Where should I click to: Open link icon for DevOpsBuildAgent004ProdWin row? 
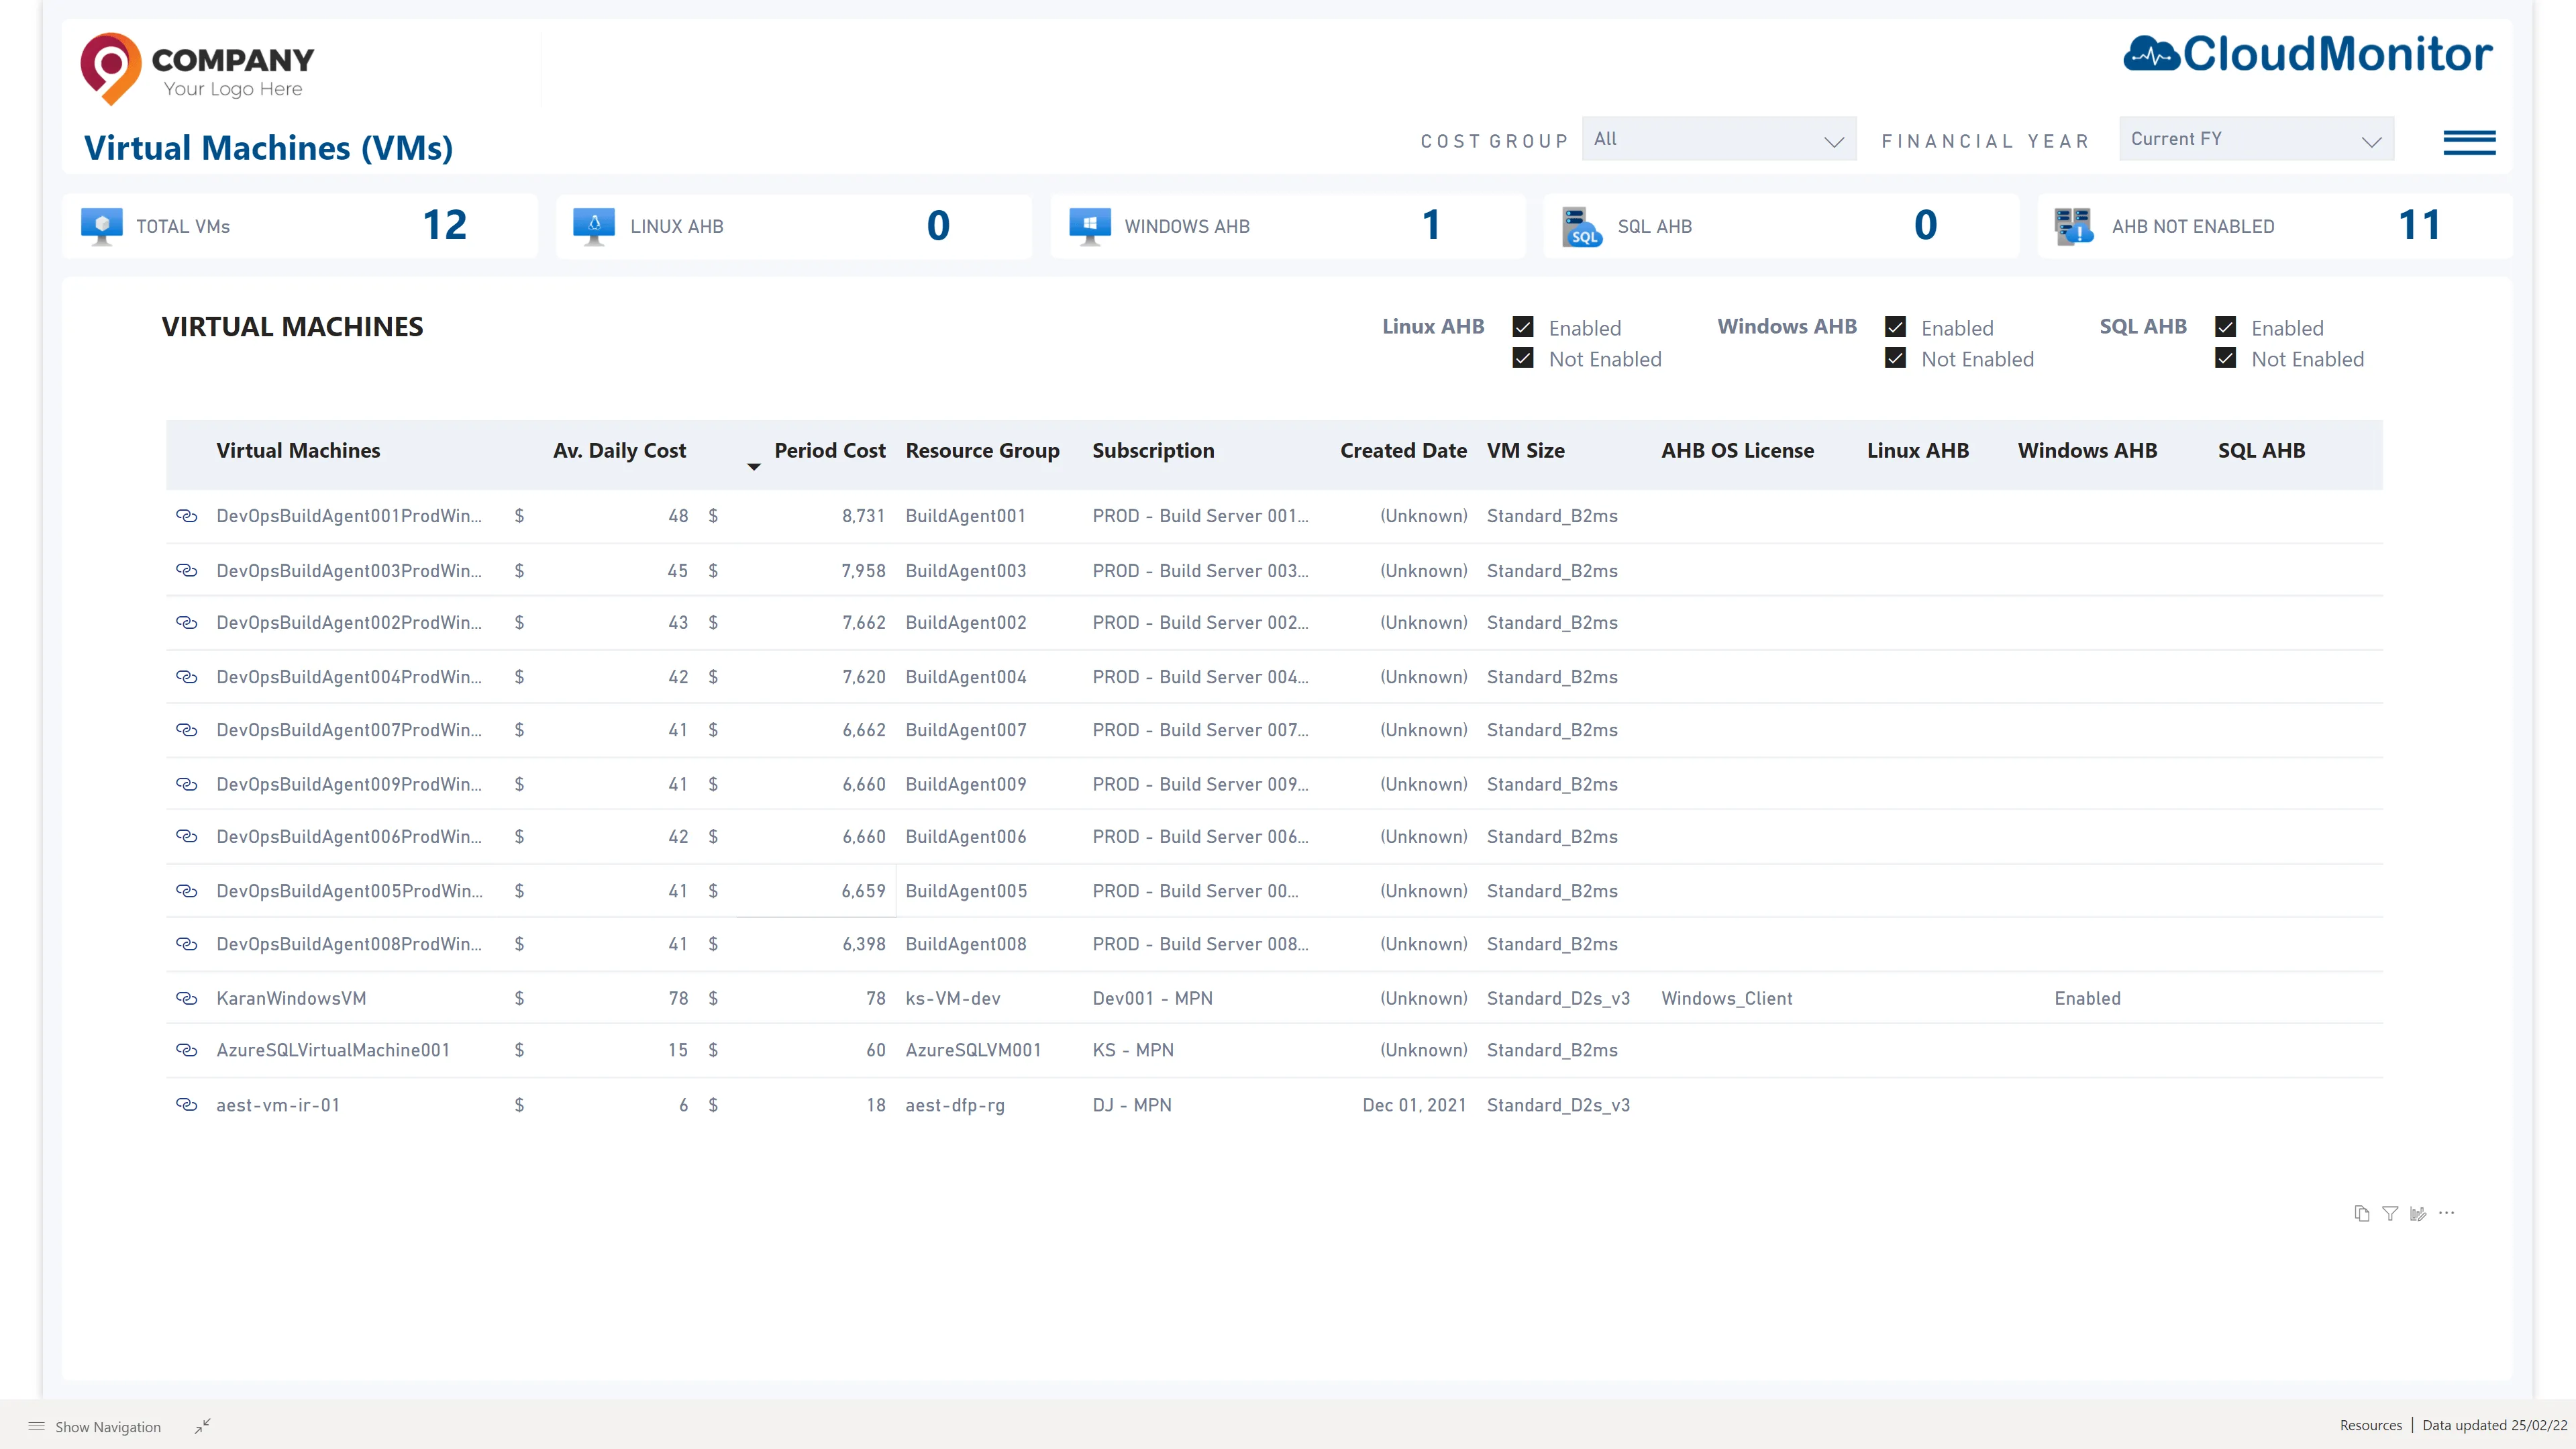coord(186,677)
